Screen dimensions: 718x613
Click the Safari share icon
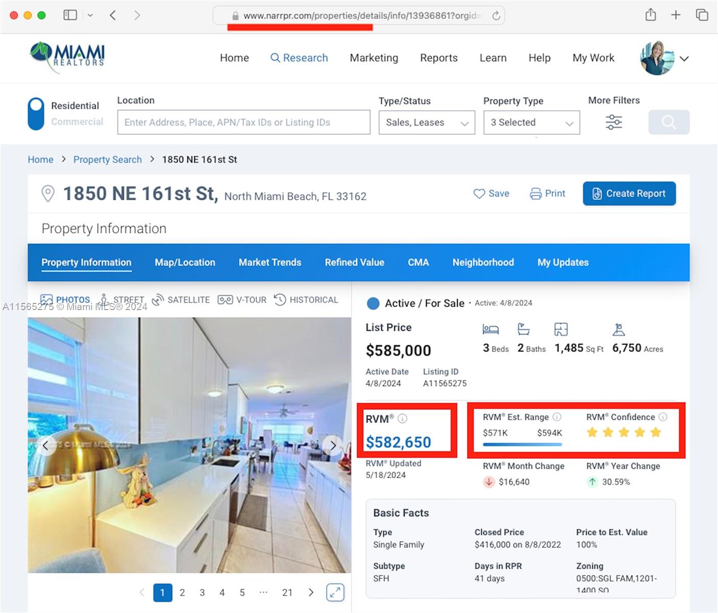coord(650,15)
